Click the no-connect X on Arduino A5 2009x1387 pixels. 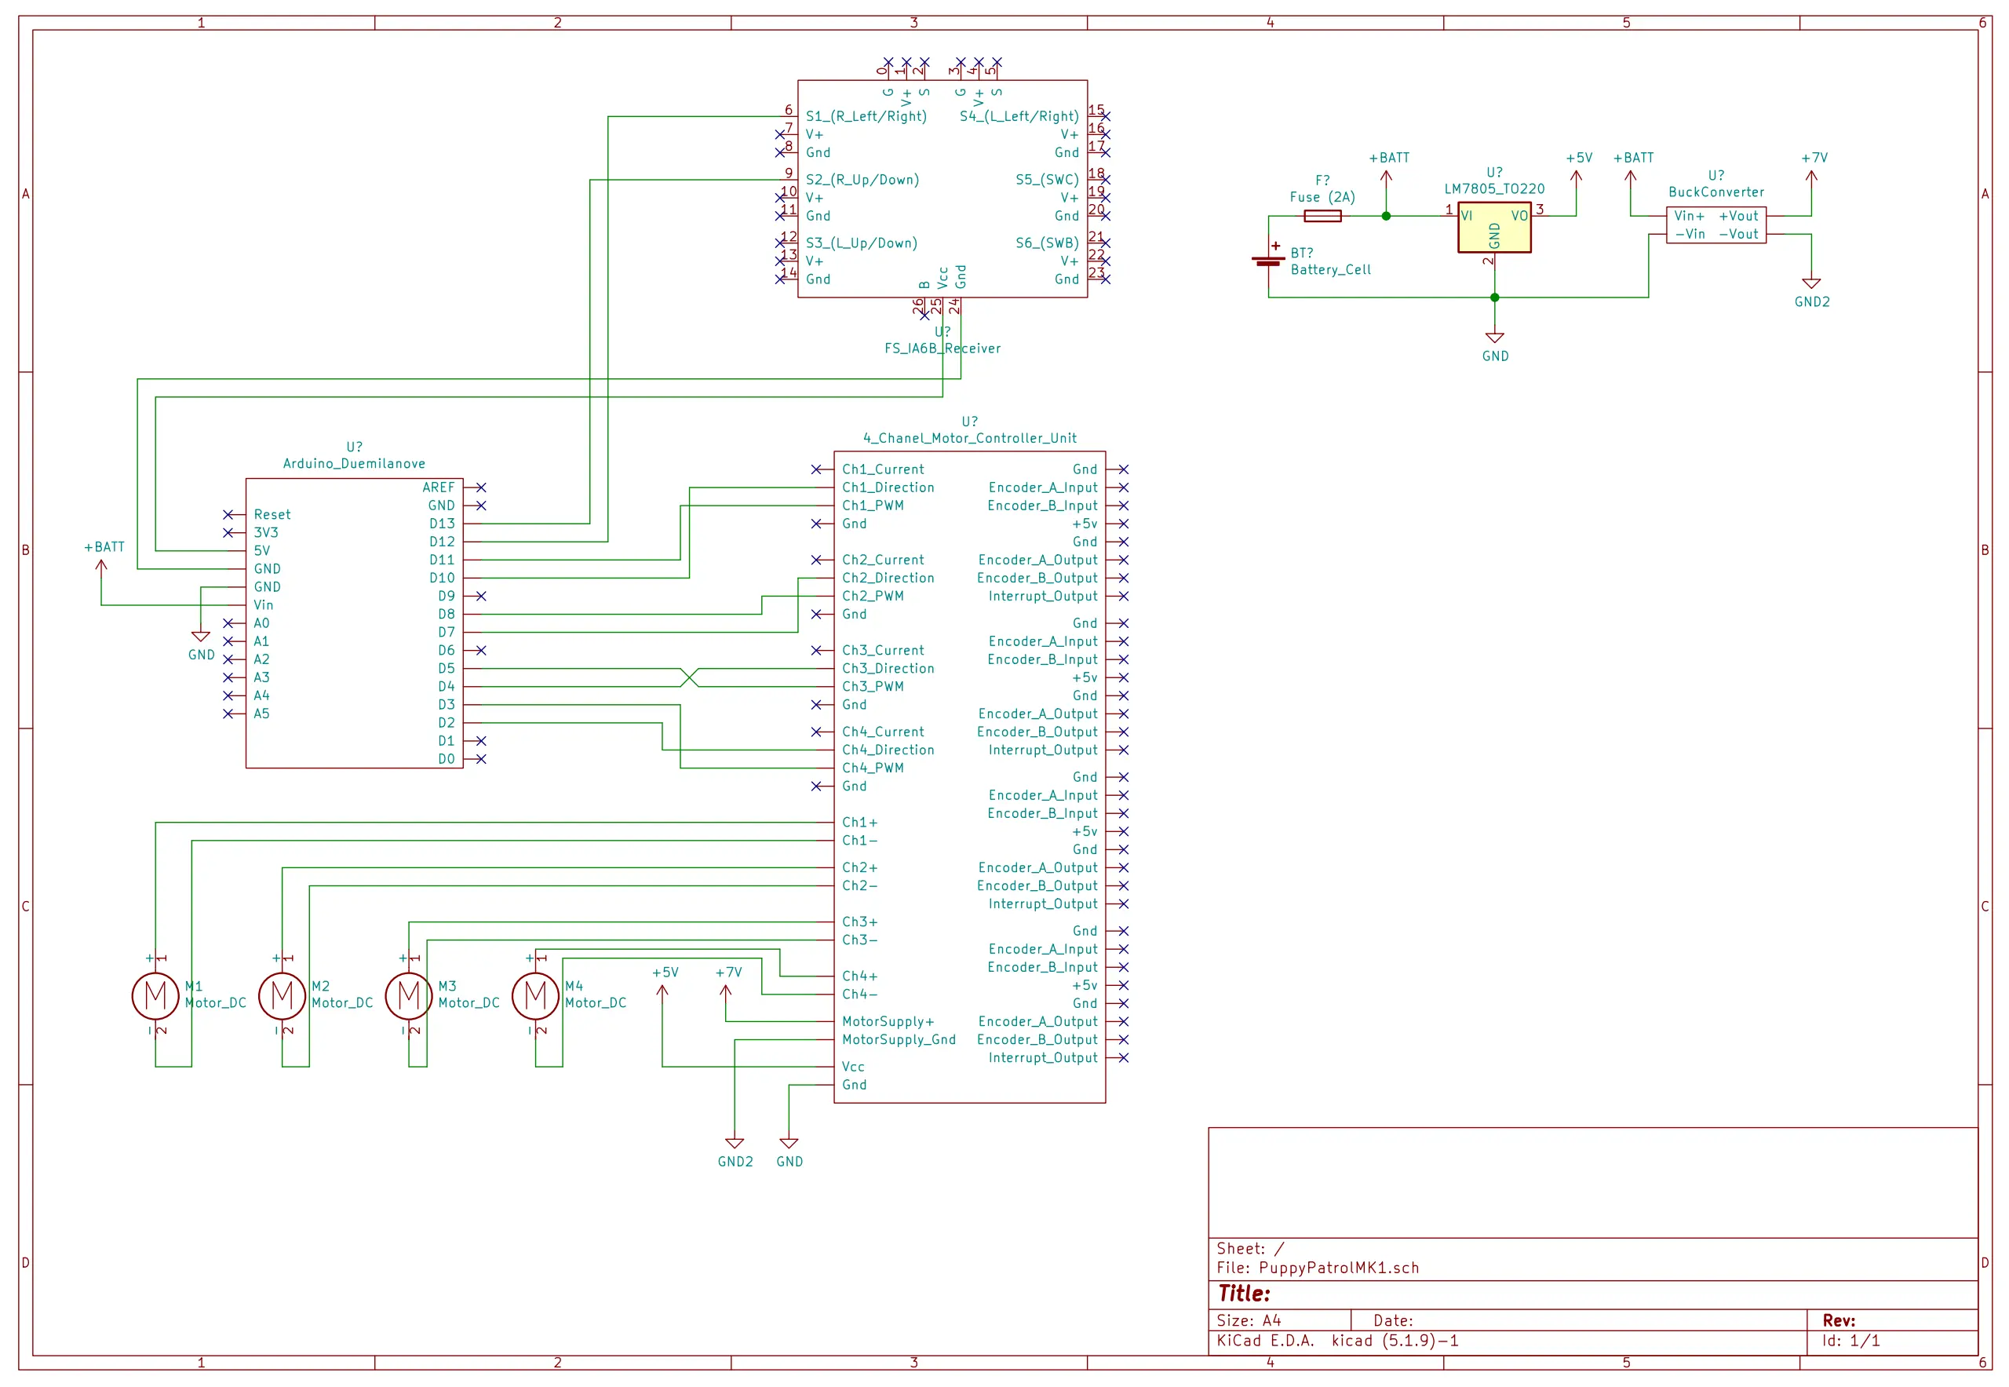[228, 714]
